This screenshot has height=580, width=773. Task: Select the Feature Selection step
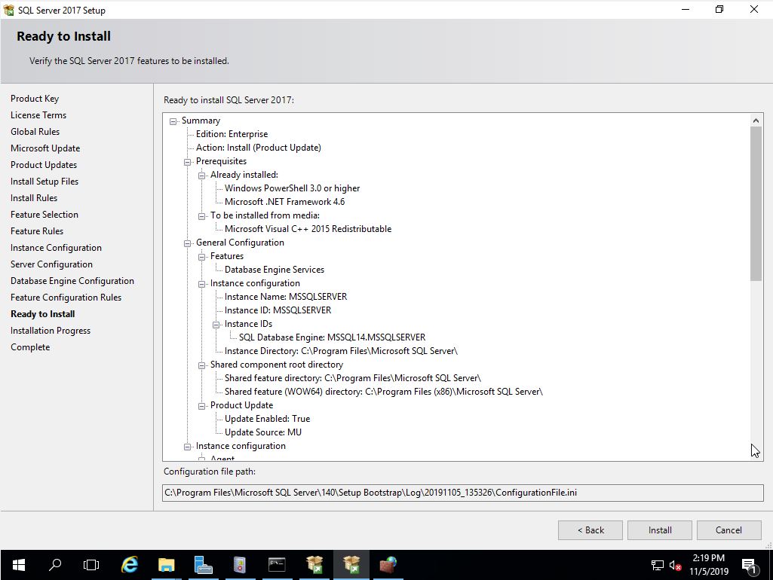pos(44,214)
